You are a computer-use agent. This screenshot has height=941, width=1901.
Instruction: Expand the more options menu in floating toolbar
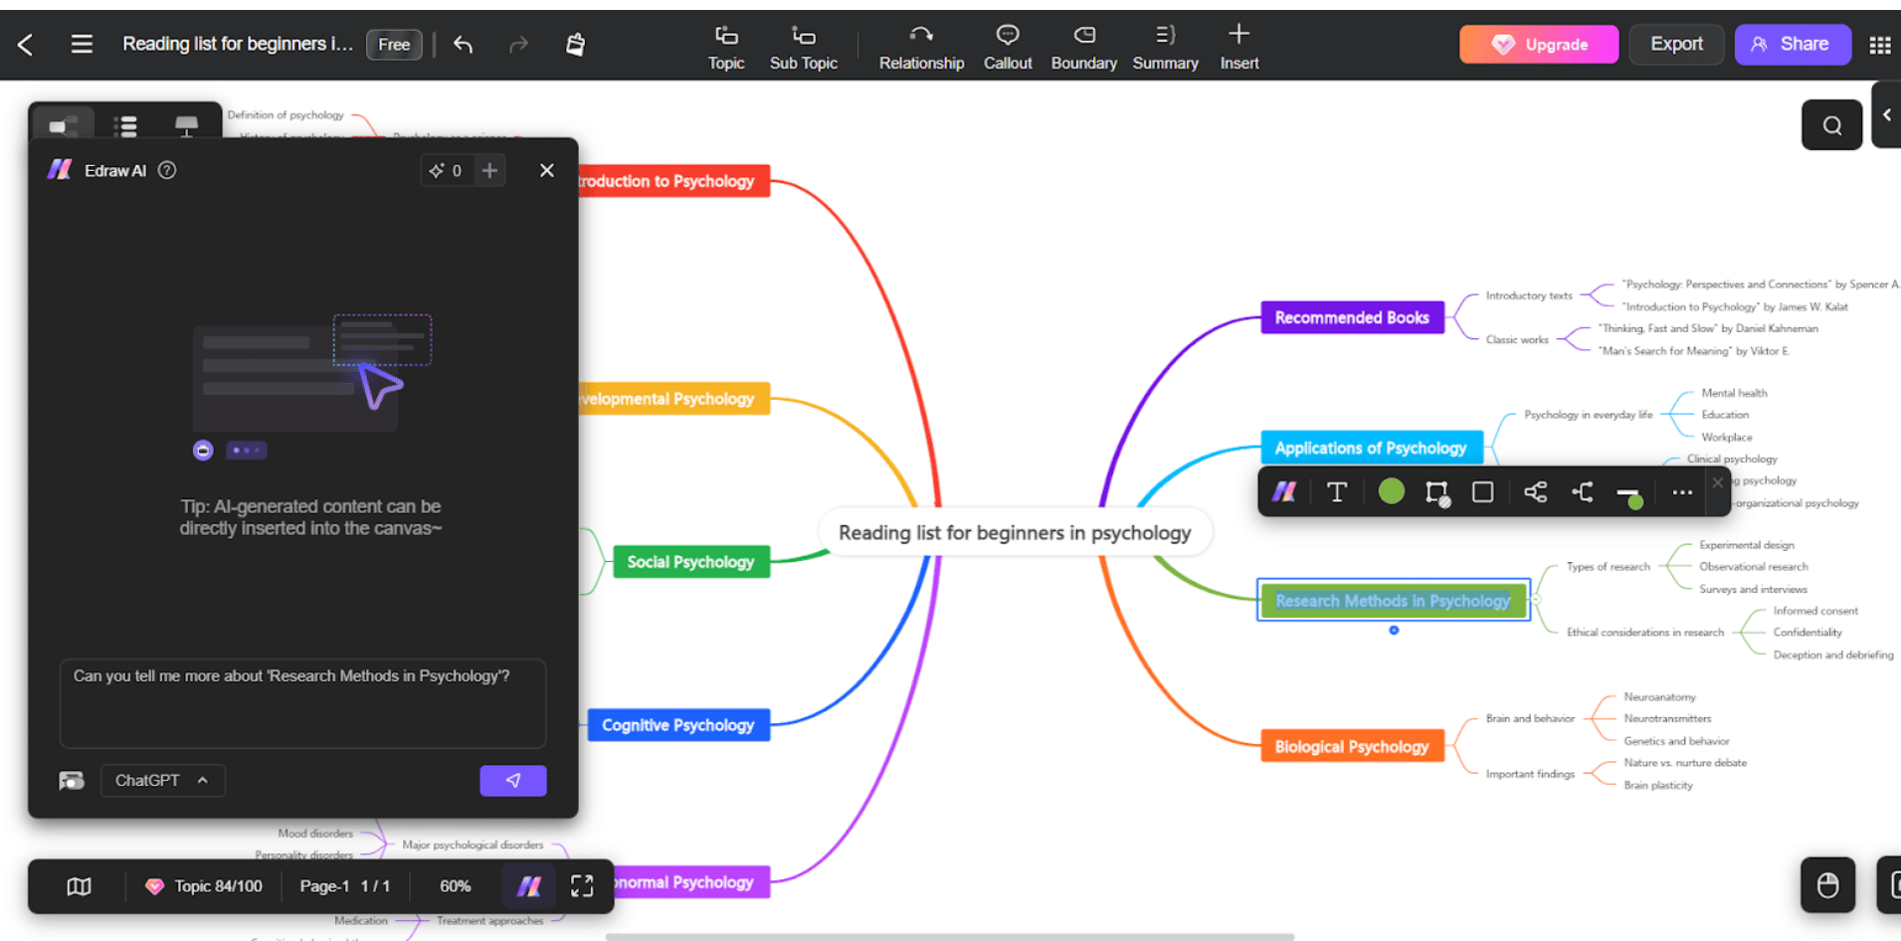click(1680, 491)
